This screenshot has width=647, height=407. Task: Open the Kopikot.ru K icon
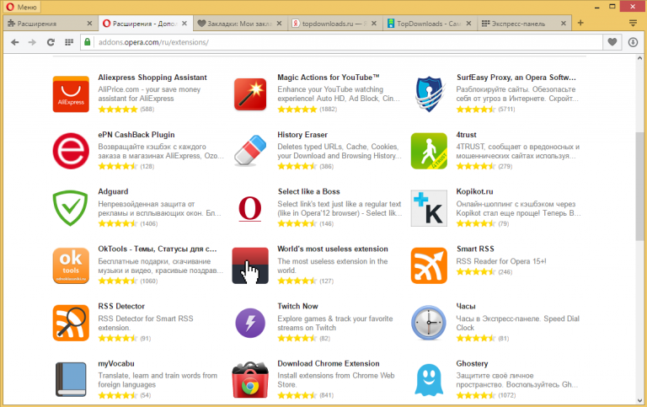pyautogui.click(x=429, y=208)
